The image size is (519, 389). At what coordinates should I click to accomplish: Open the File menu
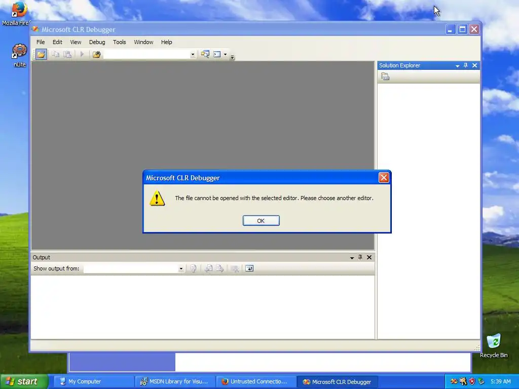pyautogui.click(x=41, y=42)
